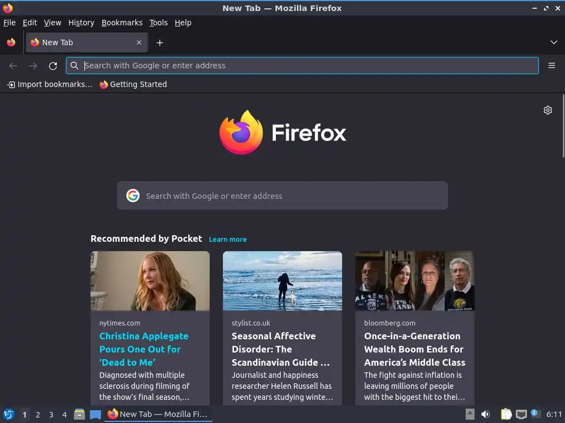Click the Back navigation arrow
565x423 pixels.
[x=13, y=66]
